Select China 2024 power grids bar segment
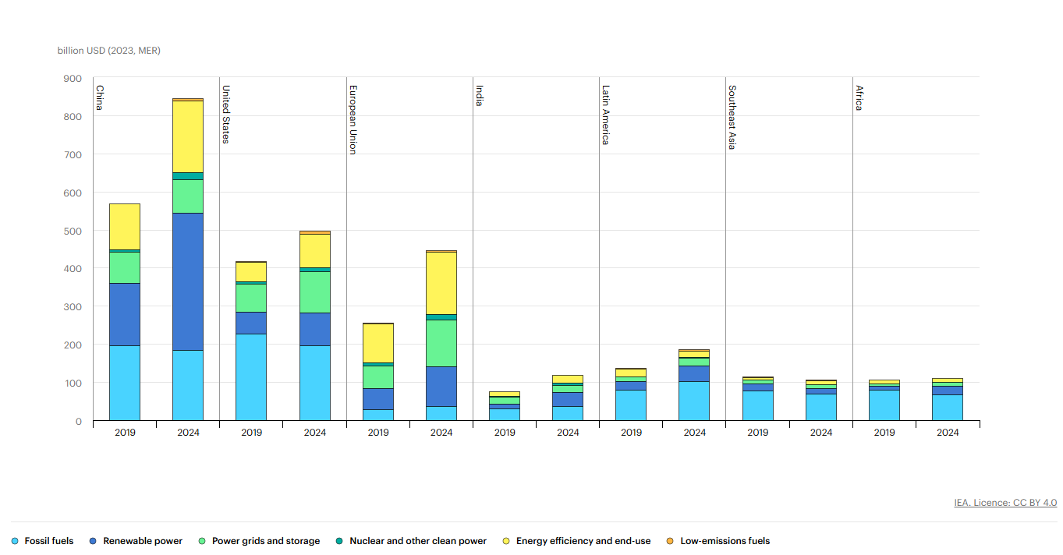 188,197
